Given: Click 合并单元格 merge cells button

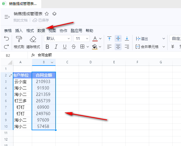Looking at the screenshot, I should point(147,47).
